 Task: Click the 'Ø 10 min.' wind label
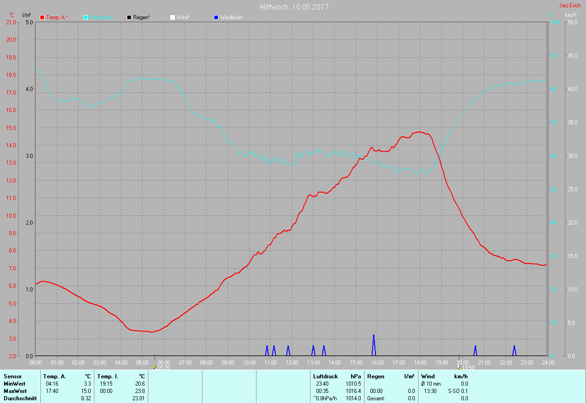(x=431, y=384)
